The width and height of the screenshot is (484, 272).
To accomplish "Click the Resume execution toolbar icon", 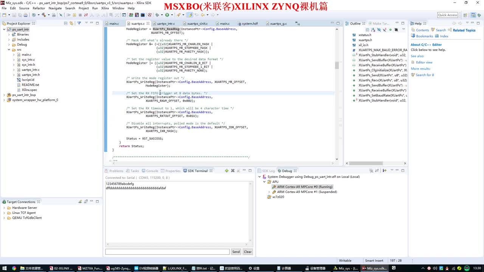I will pyautogui.click(x=68, y=15).
